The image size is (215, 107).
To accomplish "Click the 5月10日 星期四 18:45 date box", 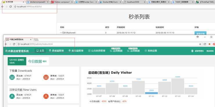I will pos(17,61).
